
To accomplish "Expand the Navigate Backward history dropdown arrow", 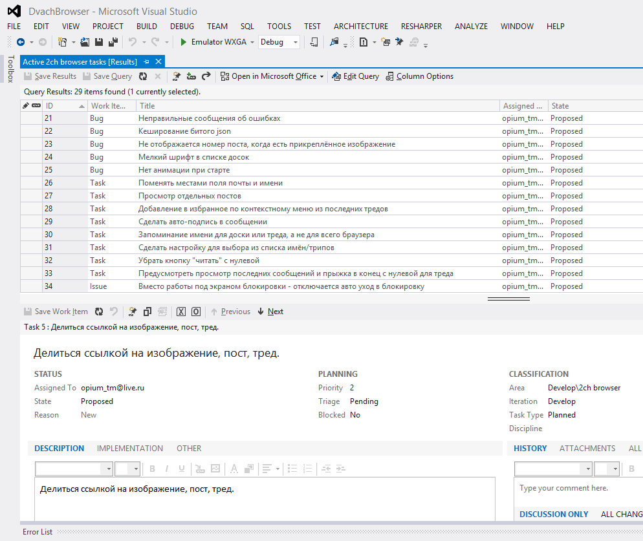I will [x=32, y=42].
